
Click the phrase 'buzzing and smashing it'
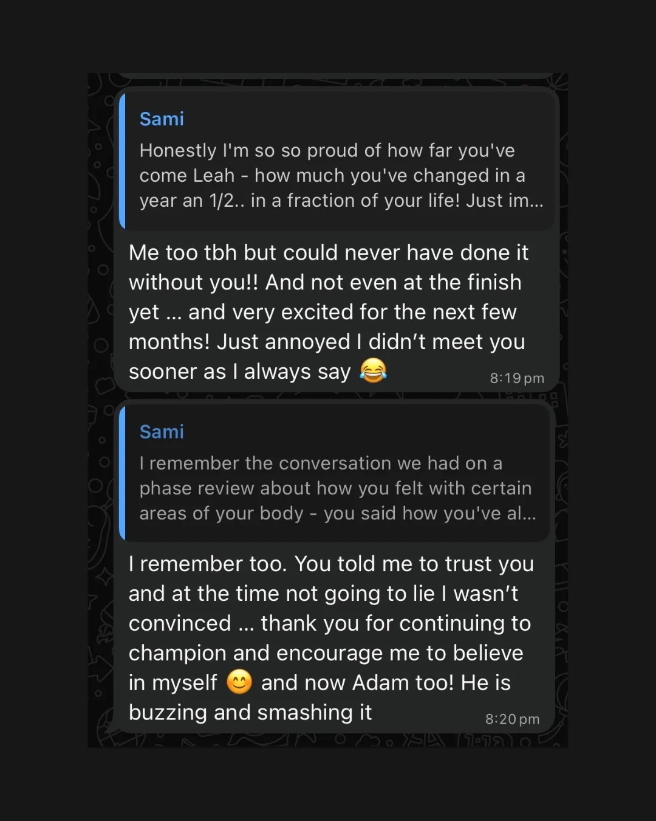250,712
